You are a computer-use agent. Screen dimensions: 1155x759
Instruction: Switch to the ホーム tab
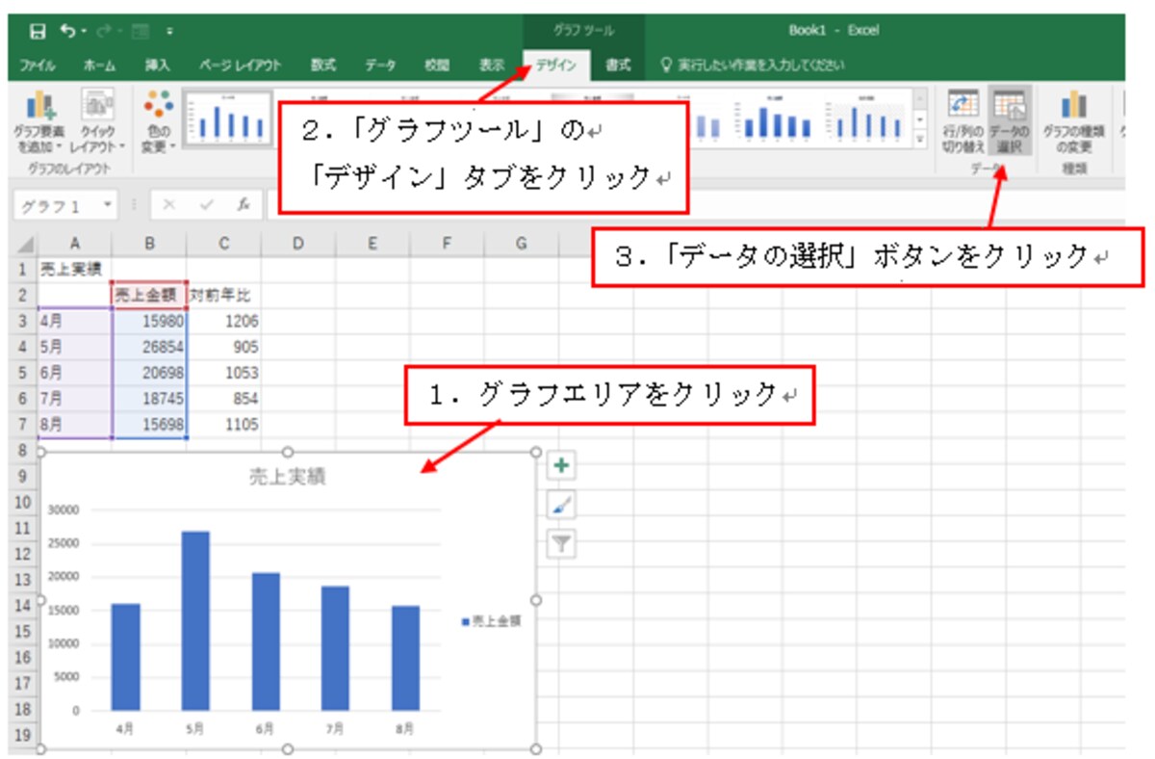(x=99, y=65)
